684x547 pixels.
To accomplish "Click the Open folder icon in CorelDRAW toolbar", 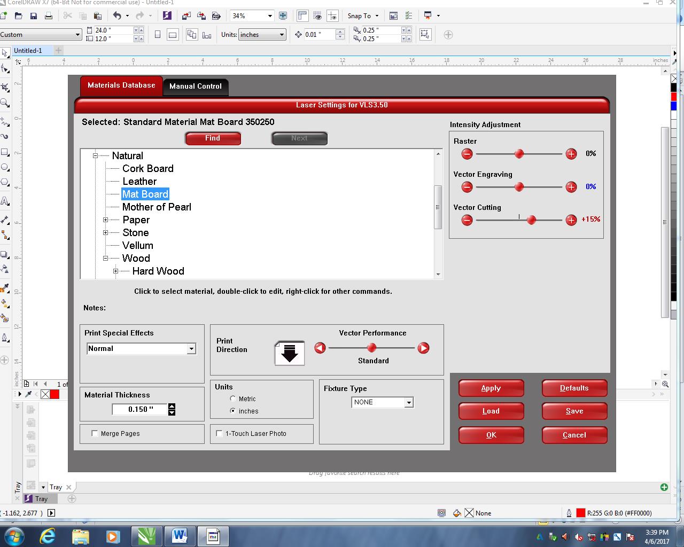I will [x=19, y=16].
